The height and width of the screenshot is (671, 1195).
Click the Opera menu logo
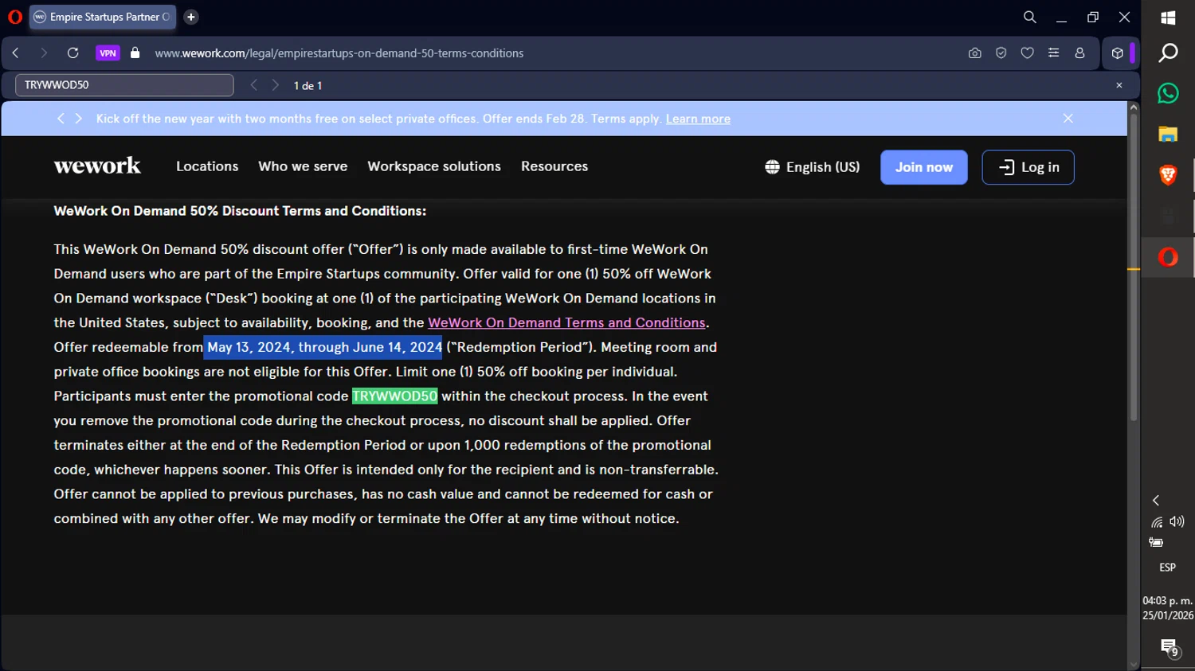point(15,17)
